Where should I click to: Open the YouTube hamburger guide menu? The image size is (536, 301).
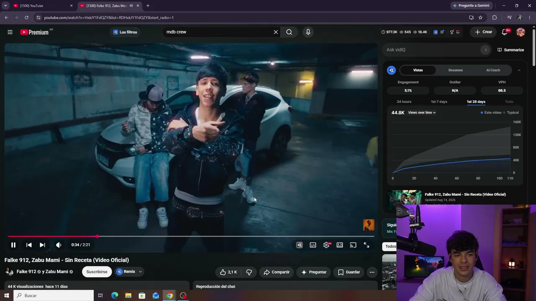pos(10,32)
